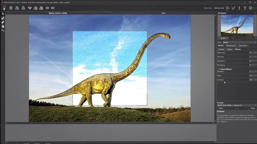Open help with the question mark icon

[x=245, y=8]
